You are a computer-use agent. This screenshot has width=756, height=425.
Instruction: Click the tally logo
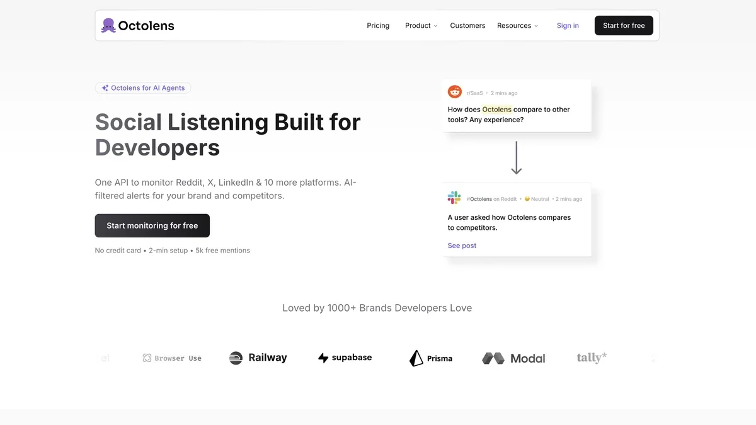(592, 358)
